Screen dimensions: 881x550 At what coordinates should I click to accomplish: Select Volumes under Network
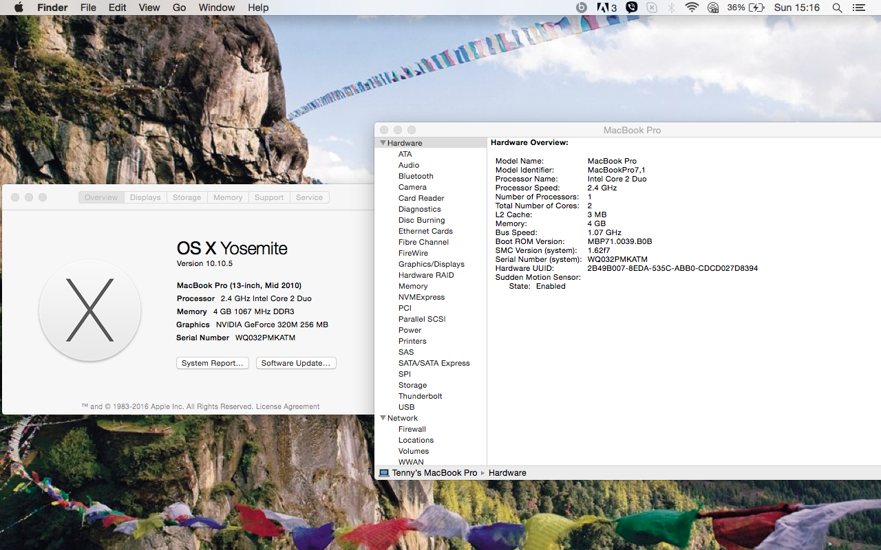coord(413,451)
